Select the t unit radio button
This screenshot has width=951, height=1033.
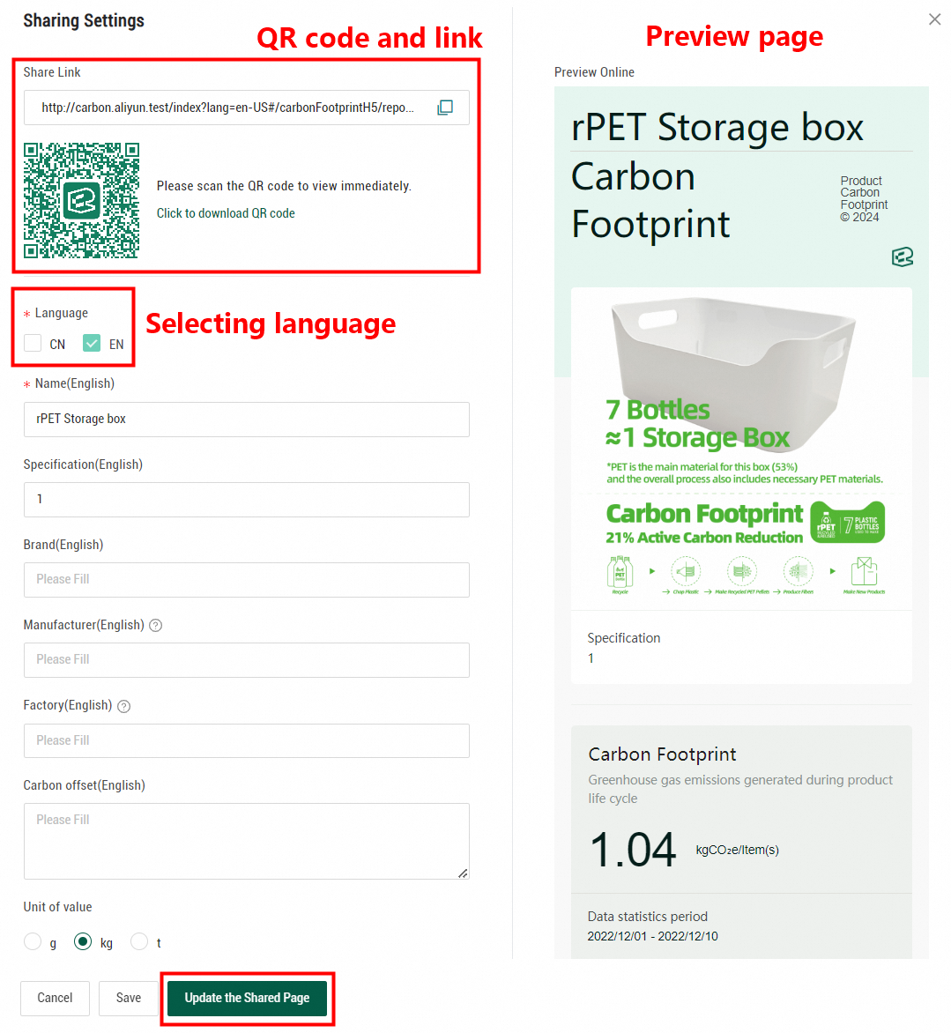coord(139,942)
